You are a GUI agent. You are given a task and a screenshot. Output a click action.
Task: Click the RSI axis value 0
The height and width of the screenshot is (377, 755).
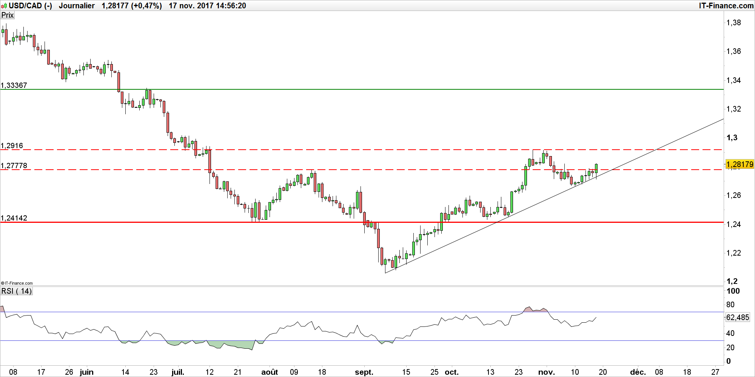click(x=729, y=361)
